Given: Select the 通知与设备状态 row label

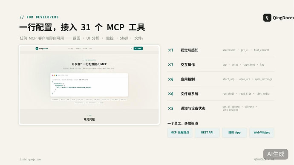Looking at the screenshot, I should pyautogui.click(x=193, y=108).
